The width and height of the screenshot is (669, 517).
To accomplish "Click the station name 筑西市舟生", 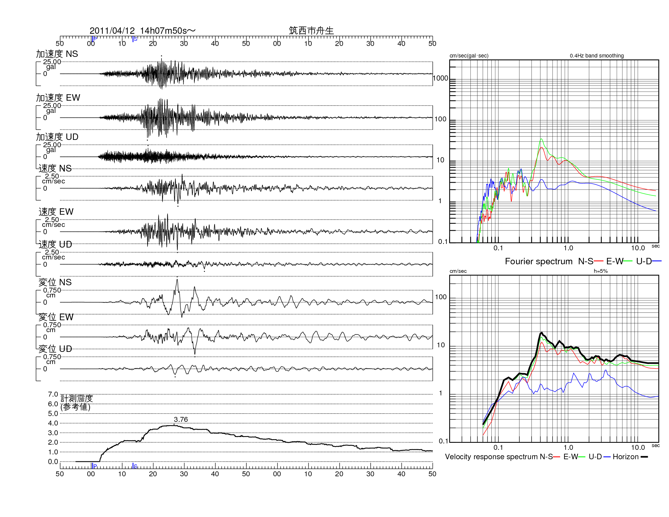I will 311,31.
